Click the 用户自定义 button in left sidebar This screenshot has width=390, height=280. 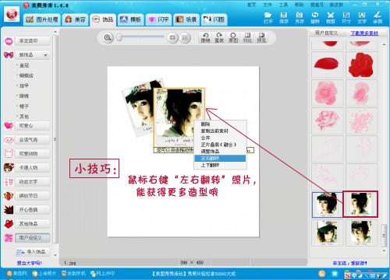pos(33,238)
